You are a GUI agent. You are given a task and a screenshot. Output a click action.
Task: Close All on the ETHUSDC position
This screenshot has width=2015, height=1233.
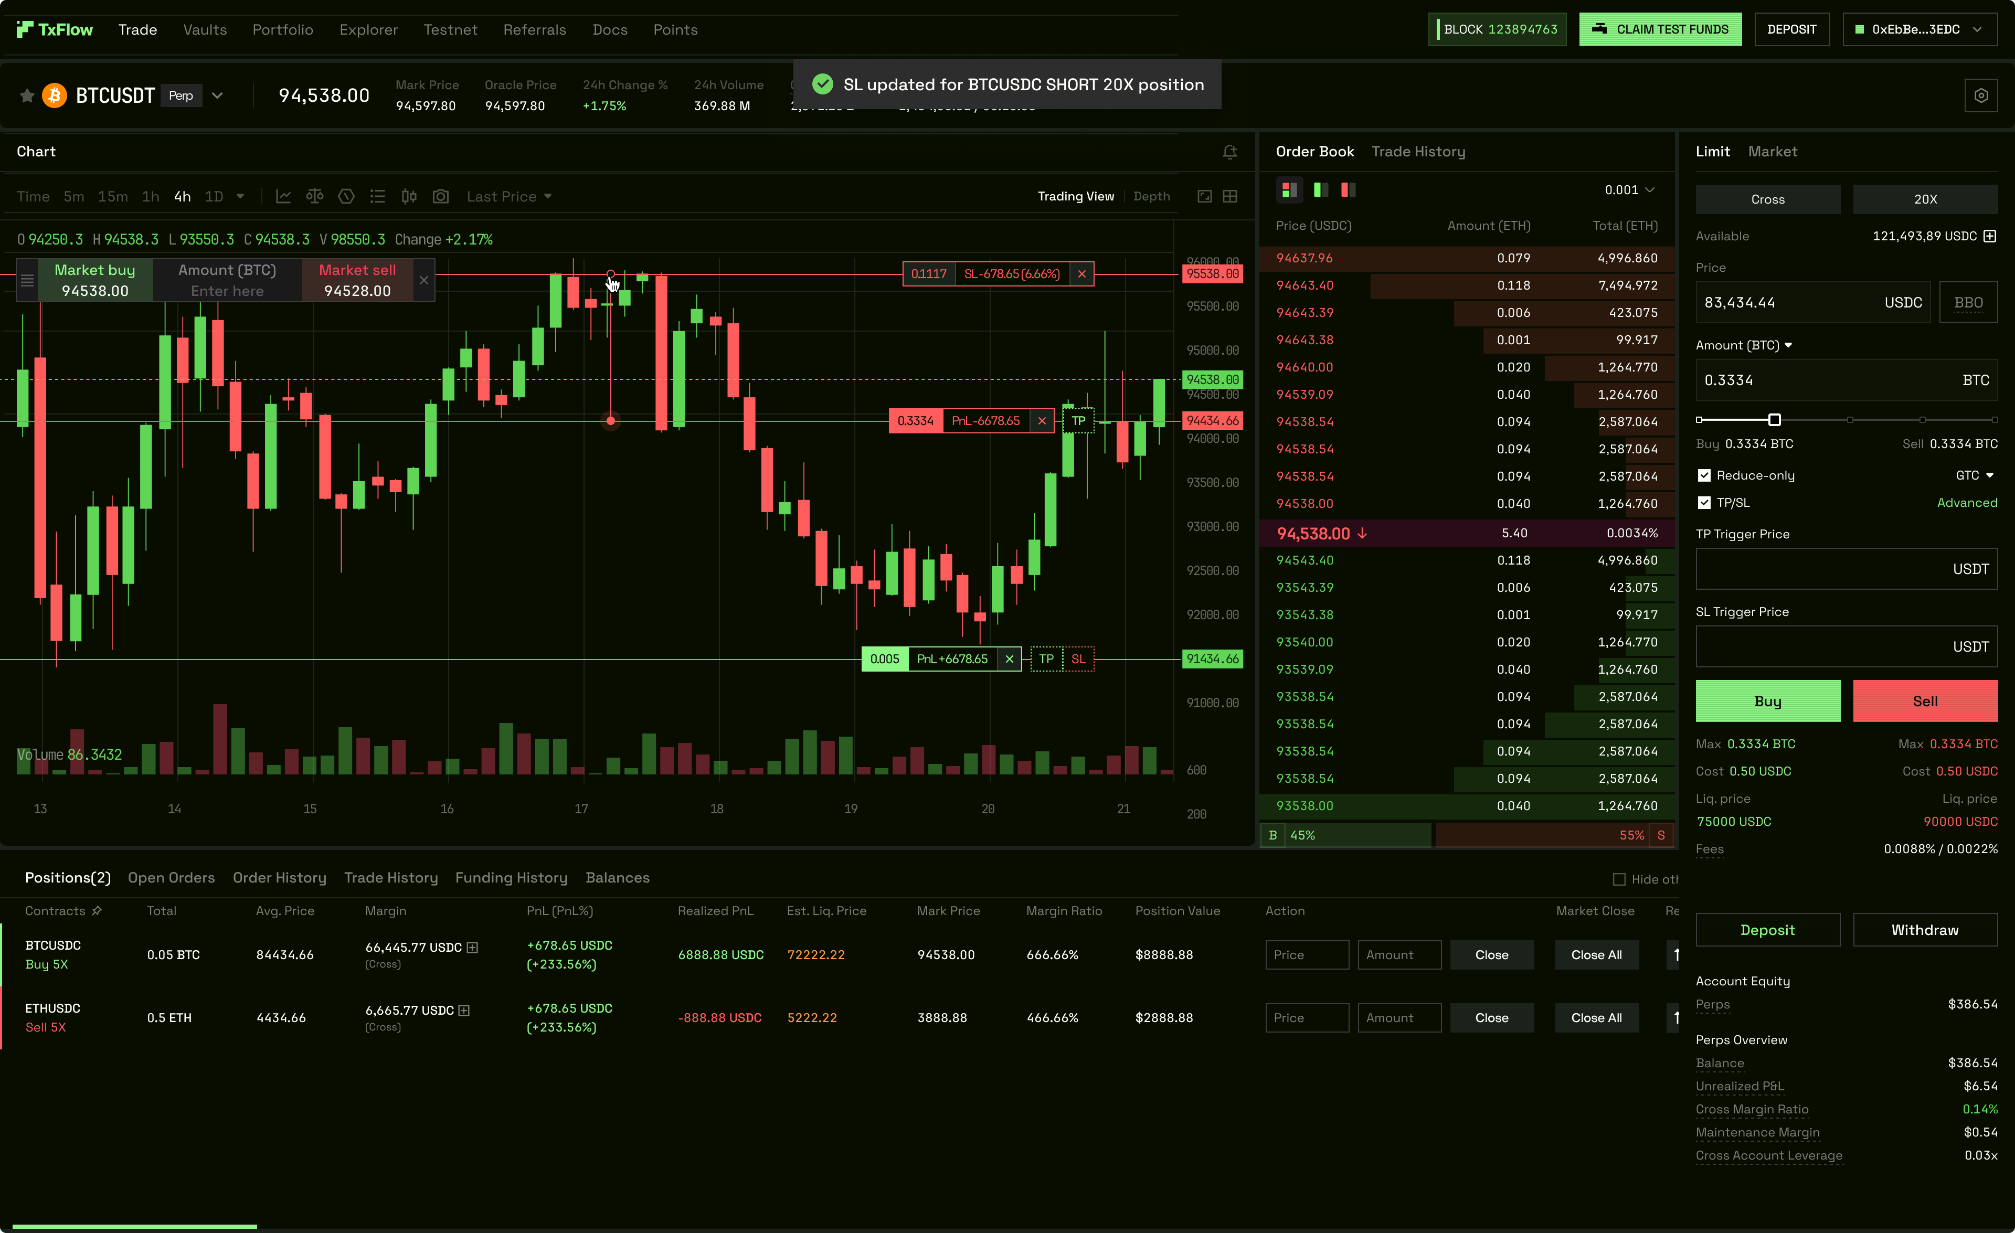click(1596, 1017)
